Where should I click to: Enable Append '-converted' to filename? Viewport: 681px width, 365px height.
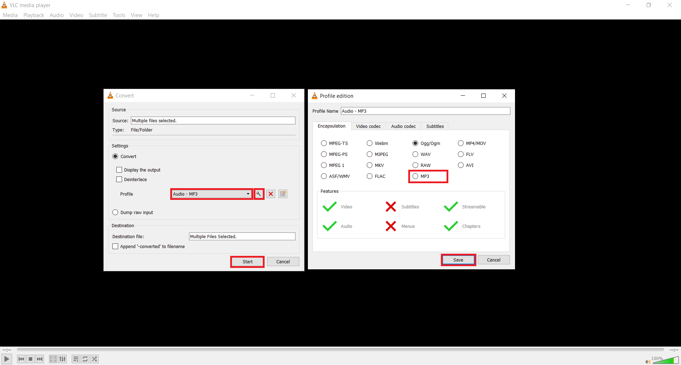point(115,246)
